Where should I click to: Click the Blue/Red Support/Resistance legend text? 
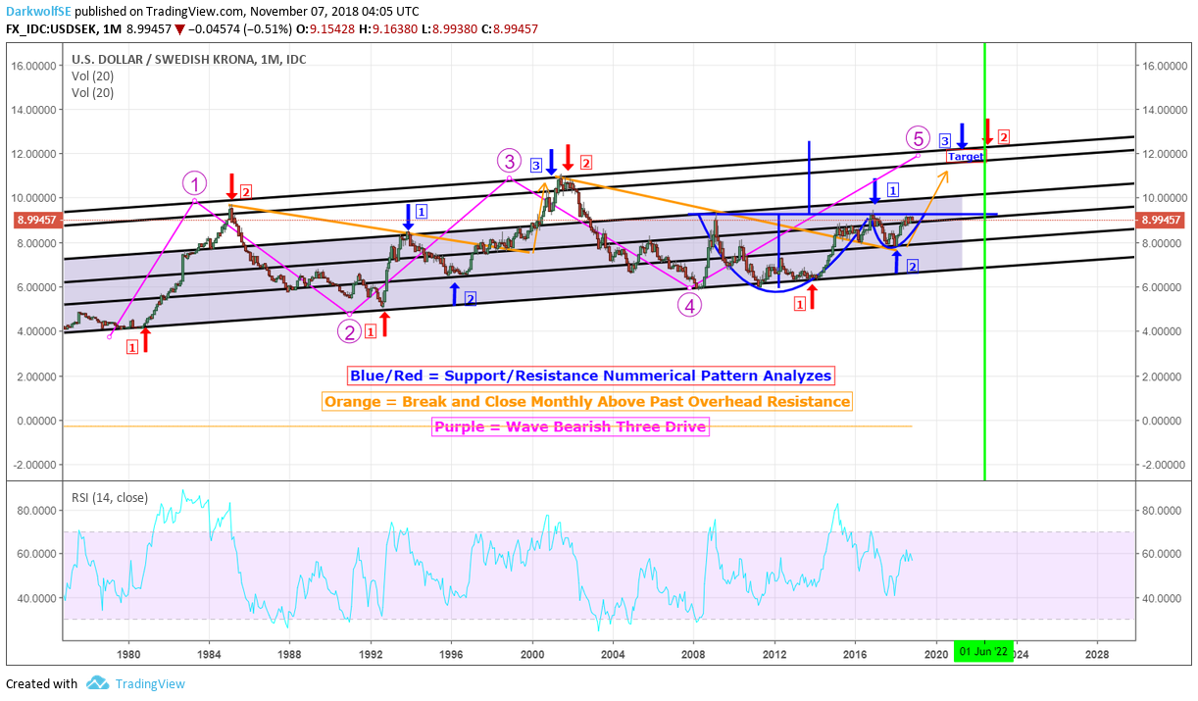tap(591, 376)
